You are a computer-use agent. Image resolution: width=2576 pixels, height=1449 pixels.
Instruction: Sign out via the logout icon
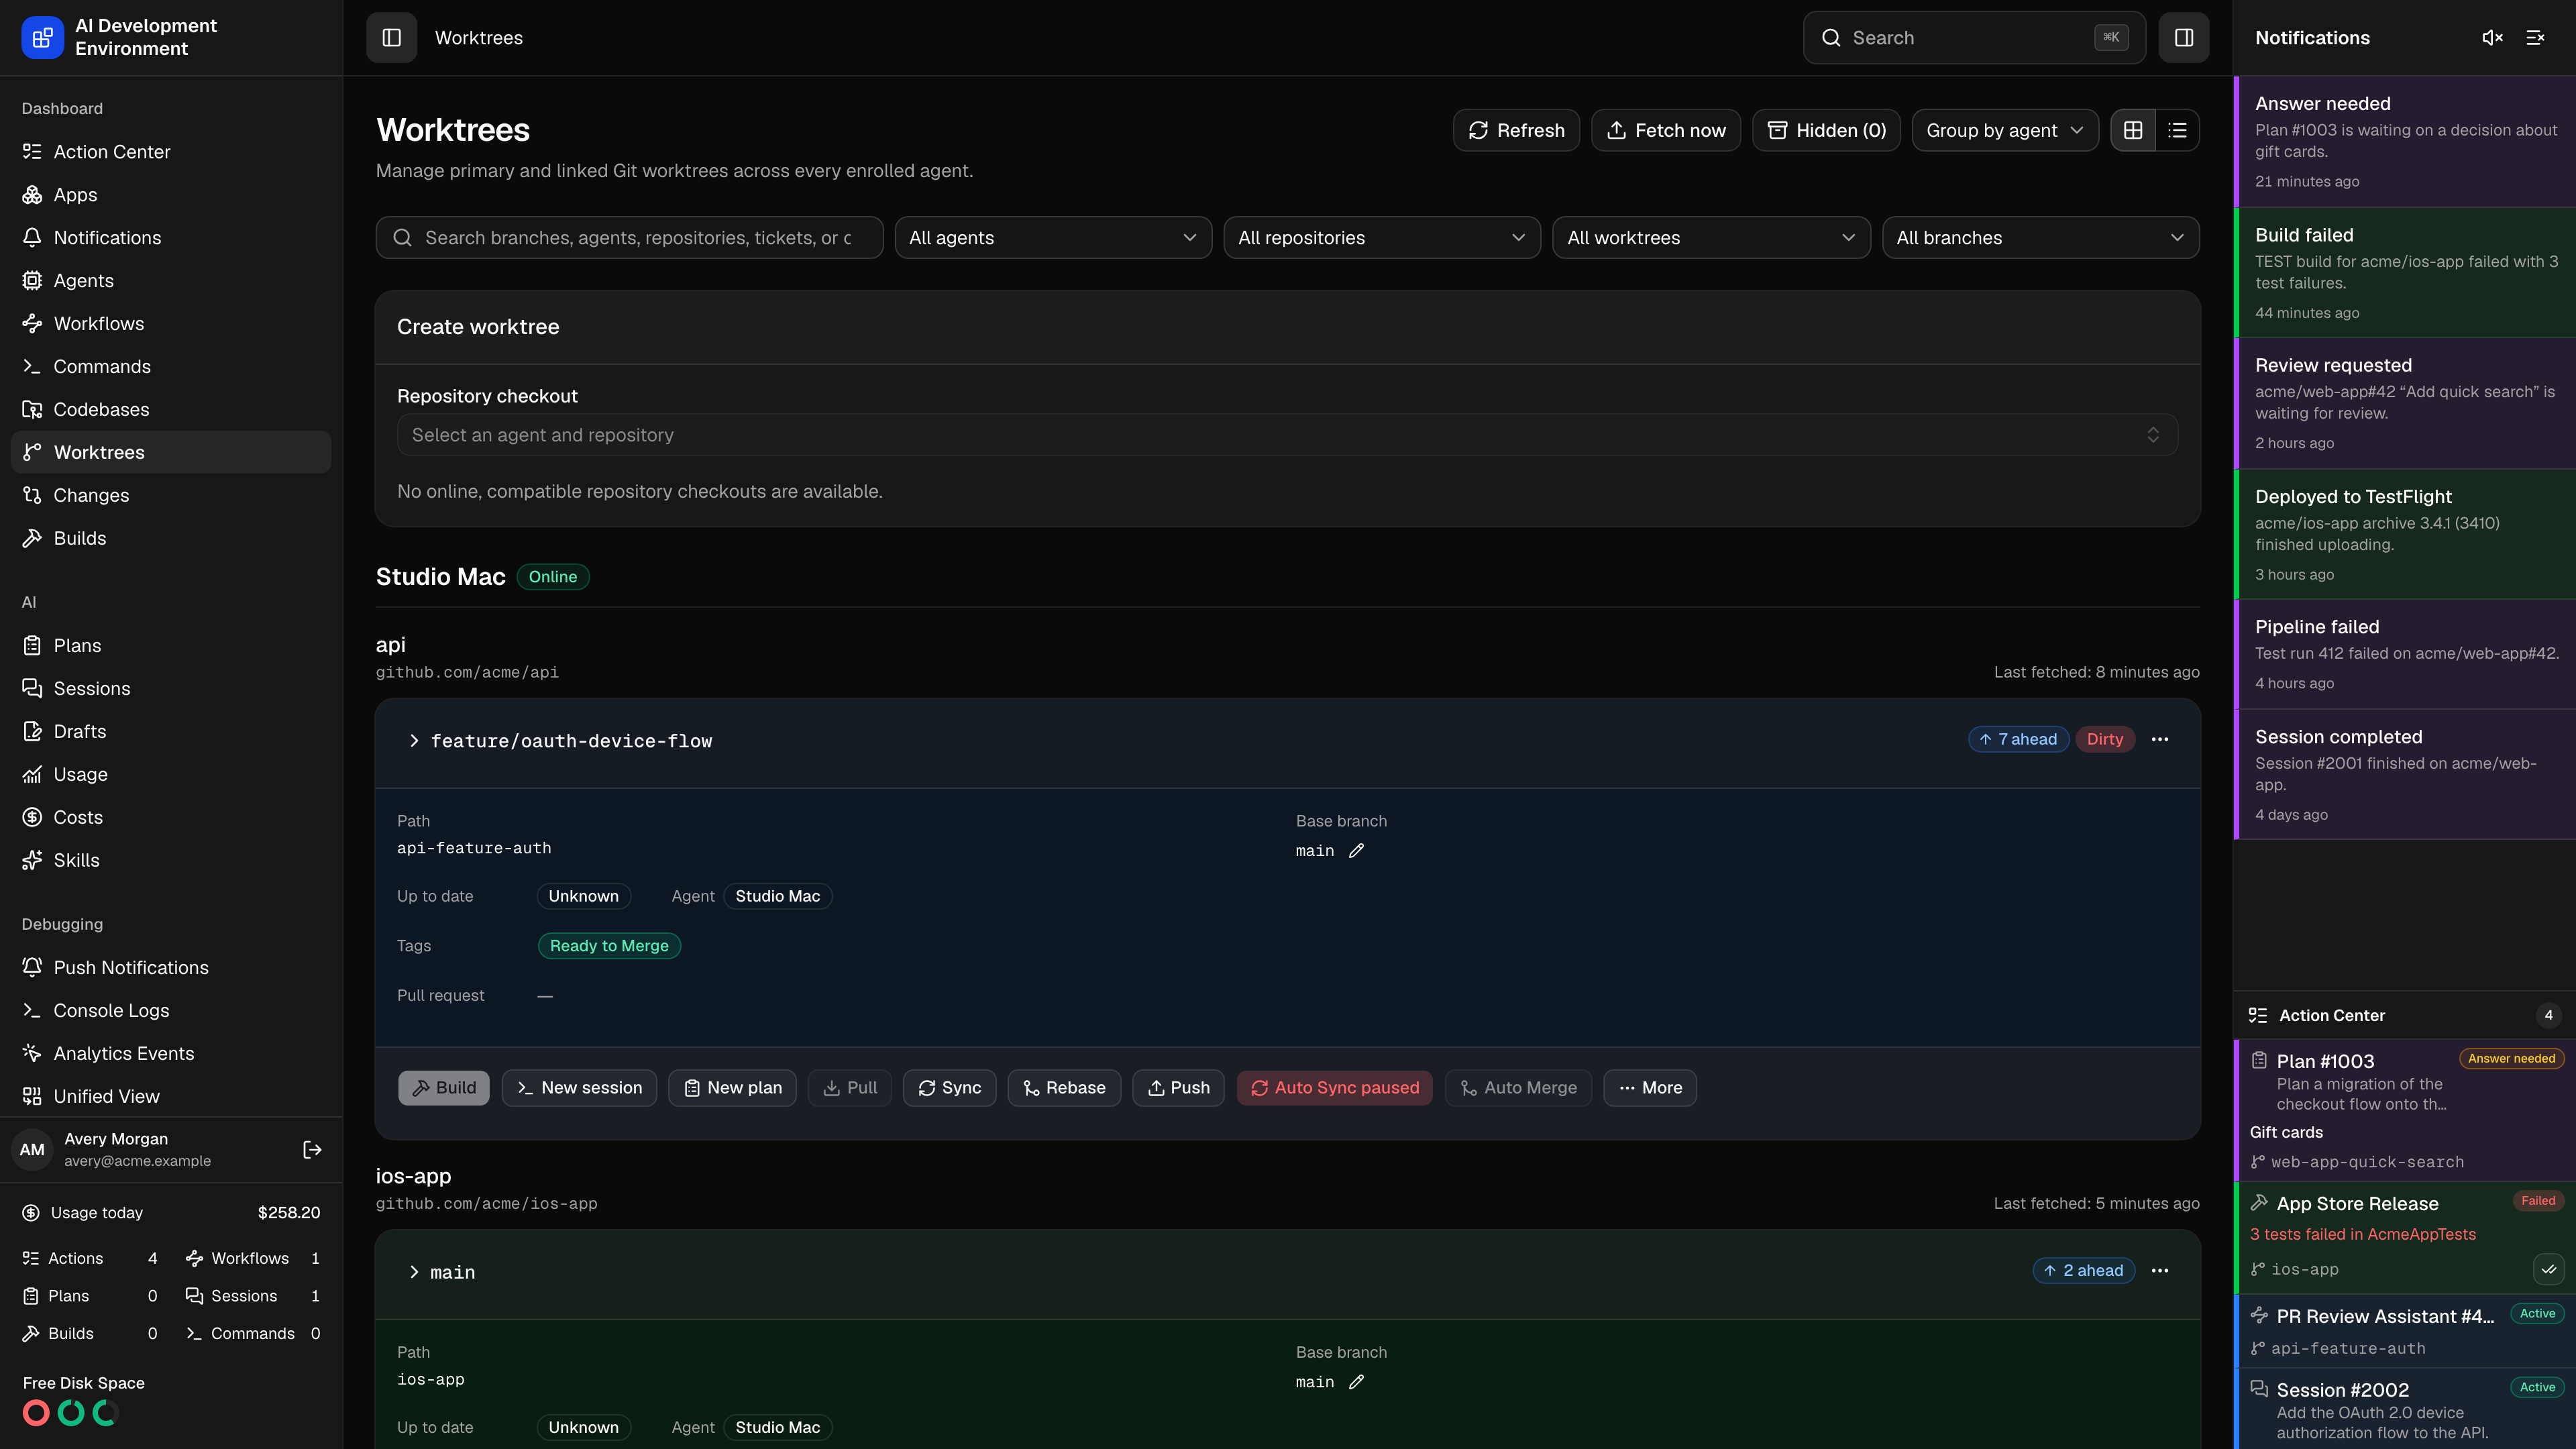[x=312, y=1150]
